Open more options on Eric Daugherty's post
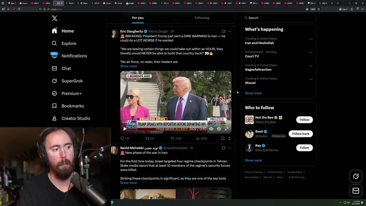This screenshot has width=366, height=206. tap(229, 31)
